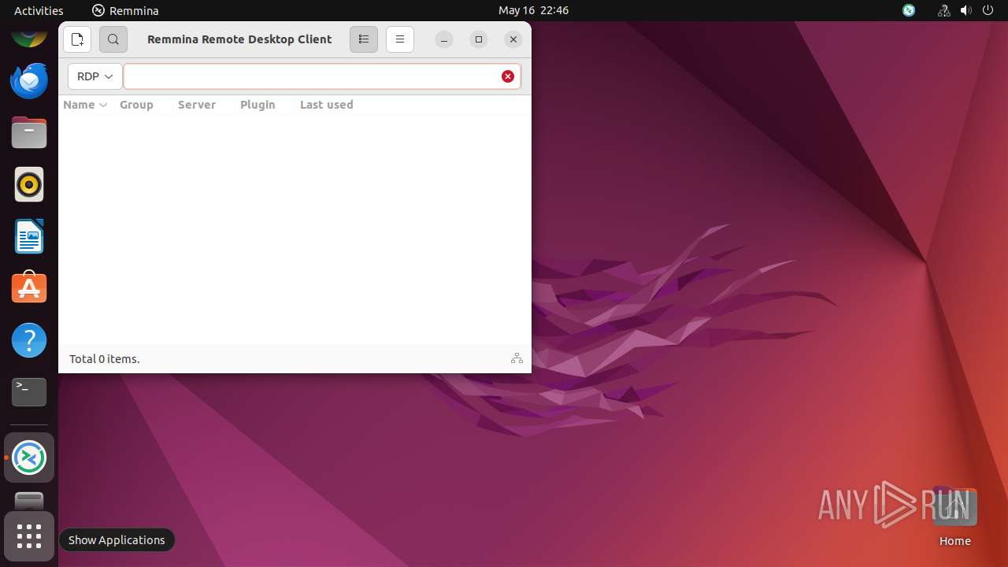The image size is (1008, 567).
Task: Click the Remmina dock icon
Action: tap(29, 458)
